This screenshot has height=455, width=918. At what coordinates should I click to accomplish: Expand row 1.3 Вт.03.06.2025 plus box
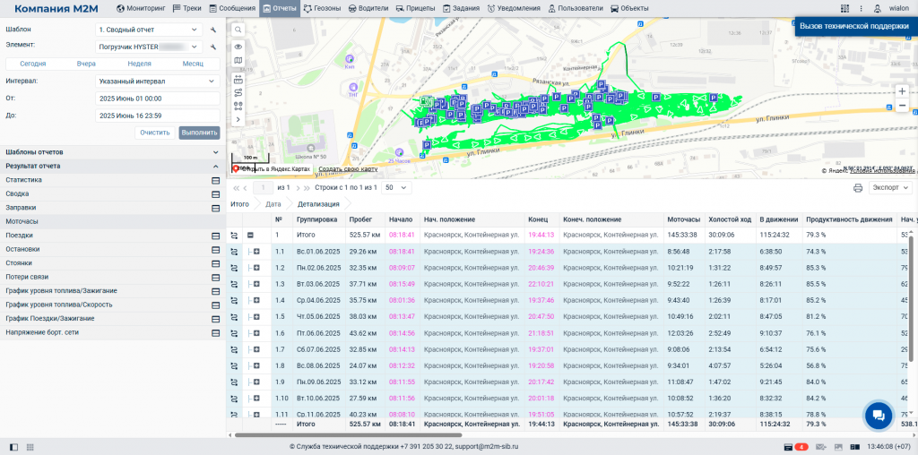pyautogui.click(x=256, y=284)
